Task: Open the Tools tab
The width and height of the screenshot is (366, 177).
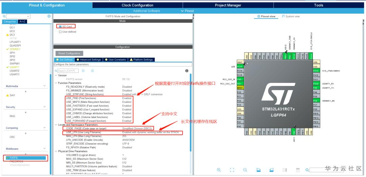Action: [319, 5]
